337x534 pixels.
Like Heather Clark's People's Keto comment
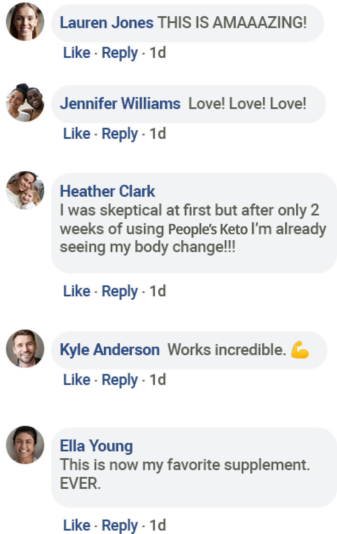(77, 291)
